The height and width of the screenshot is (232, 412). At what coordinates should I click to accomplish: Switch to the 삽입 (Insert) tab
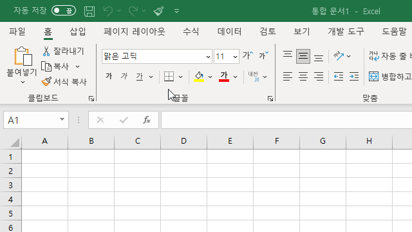pos(78,32)
